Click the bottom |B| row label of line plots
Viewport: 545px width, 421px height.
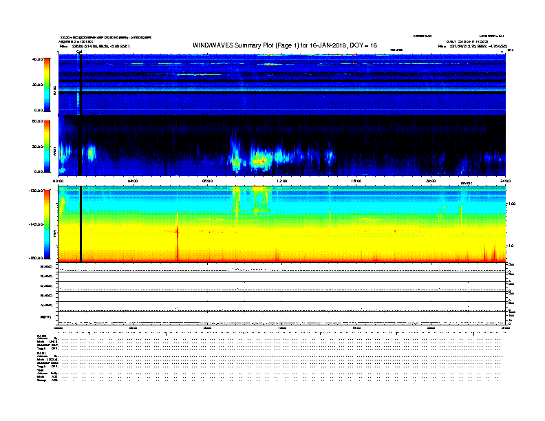pos(46,317)
